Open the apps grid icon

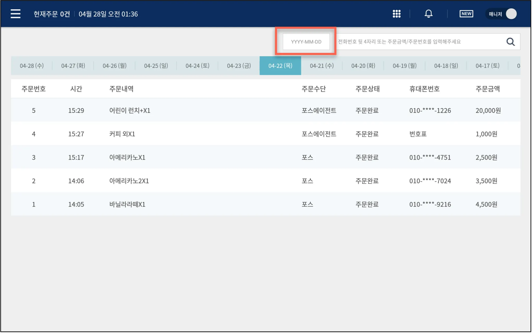[396, 14]
